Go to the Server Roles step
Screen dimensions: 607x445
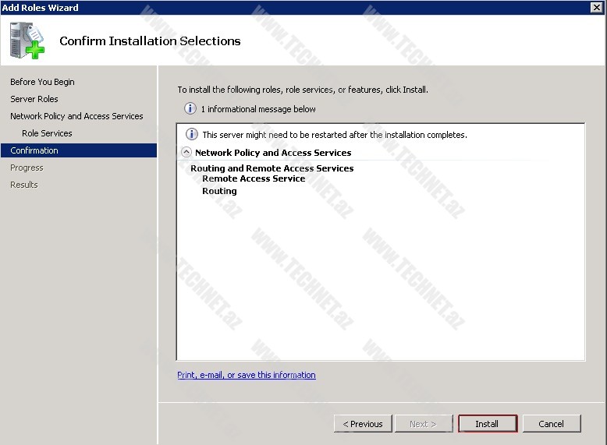[x=34, y=99]
